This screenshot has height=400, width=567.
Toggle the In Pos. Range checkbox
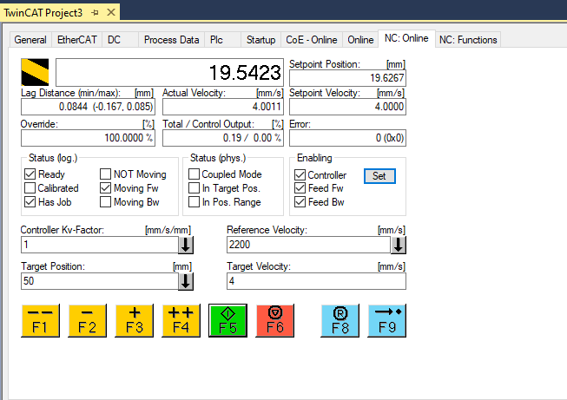(194, 202)
